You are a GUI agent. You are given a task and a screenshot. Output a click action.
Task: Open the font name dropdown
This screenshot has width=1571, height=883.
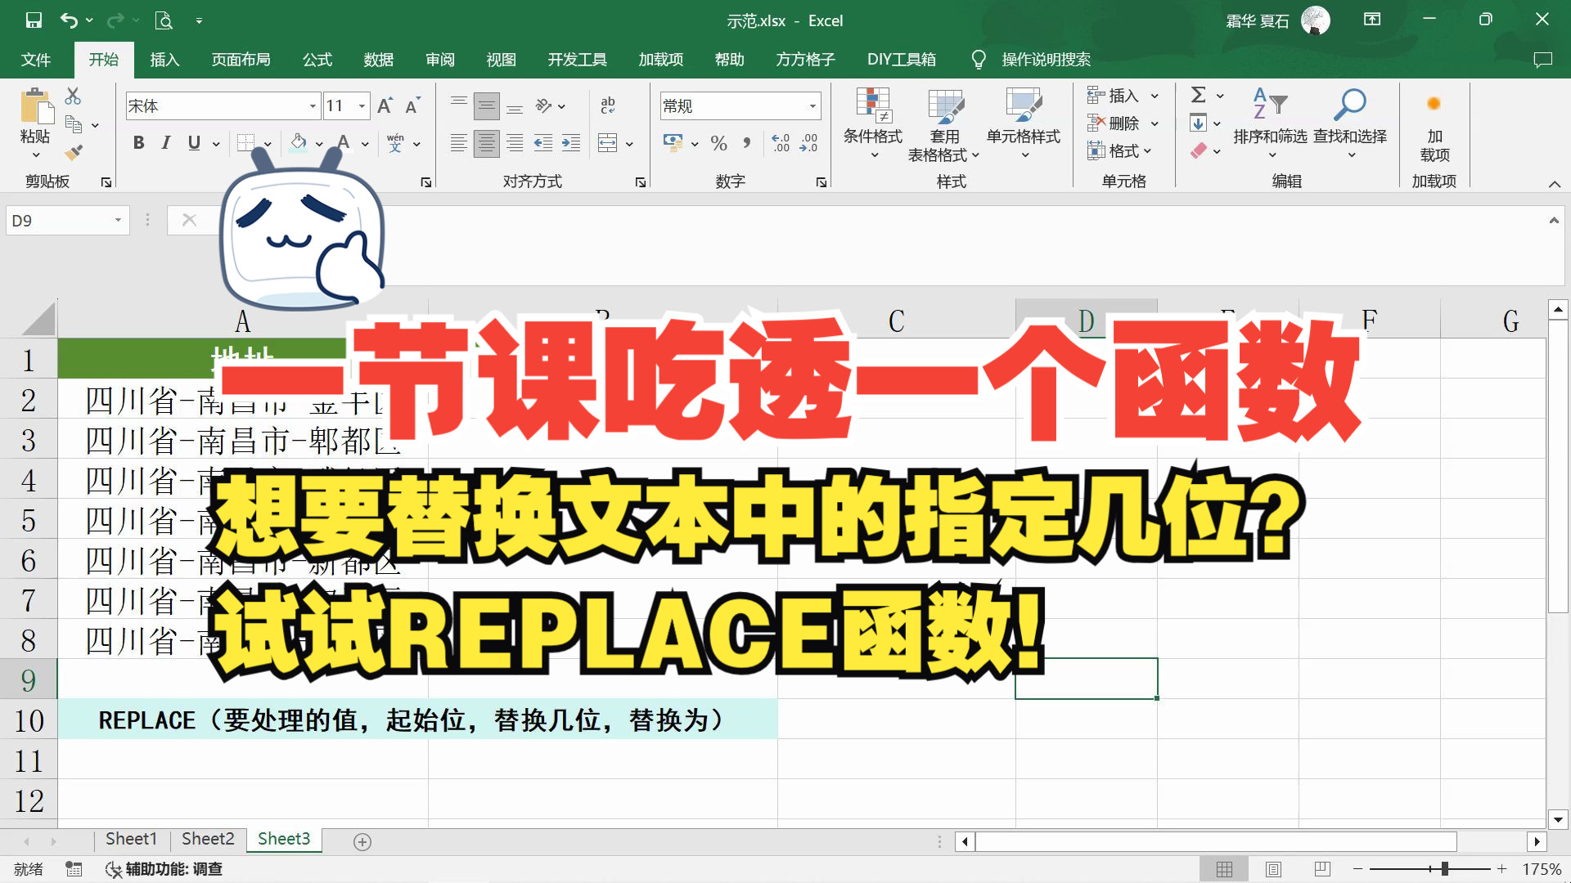313,106
